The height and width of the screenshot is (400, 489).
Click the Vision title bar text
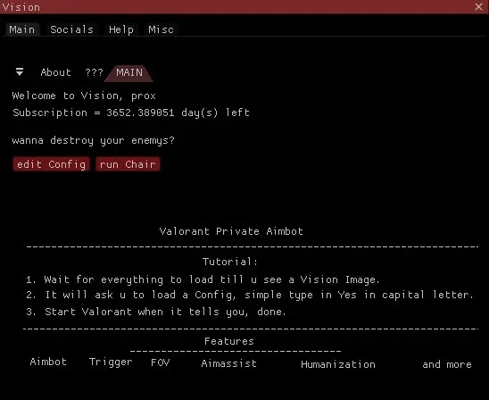21,7
